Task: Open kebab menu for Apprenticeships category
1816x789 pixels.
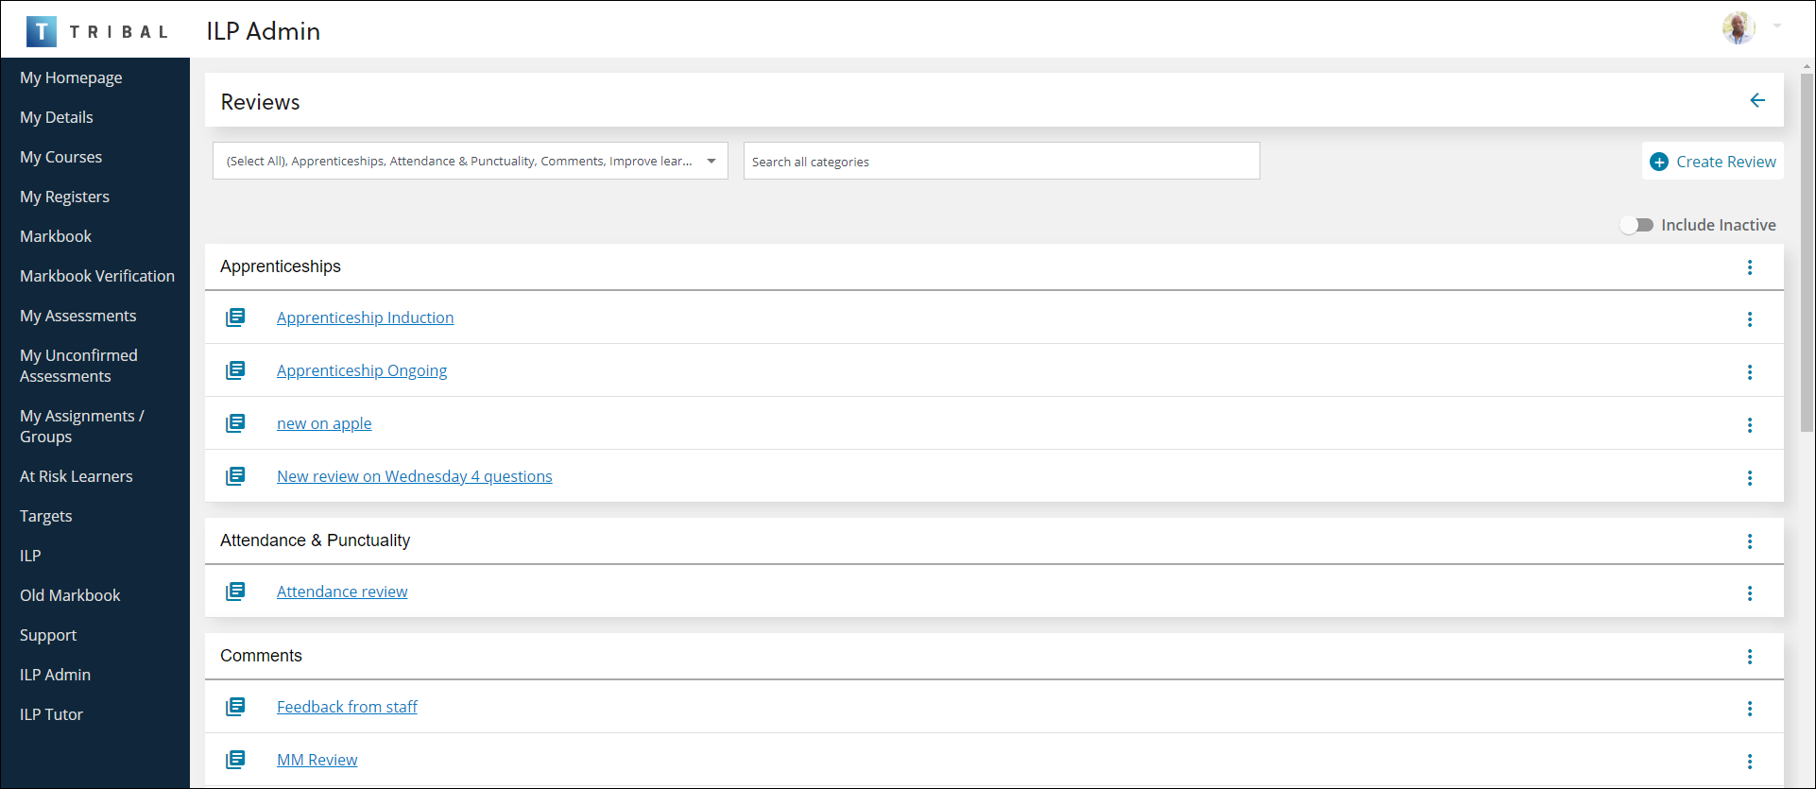Action: coord(1749,267)
